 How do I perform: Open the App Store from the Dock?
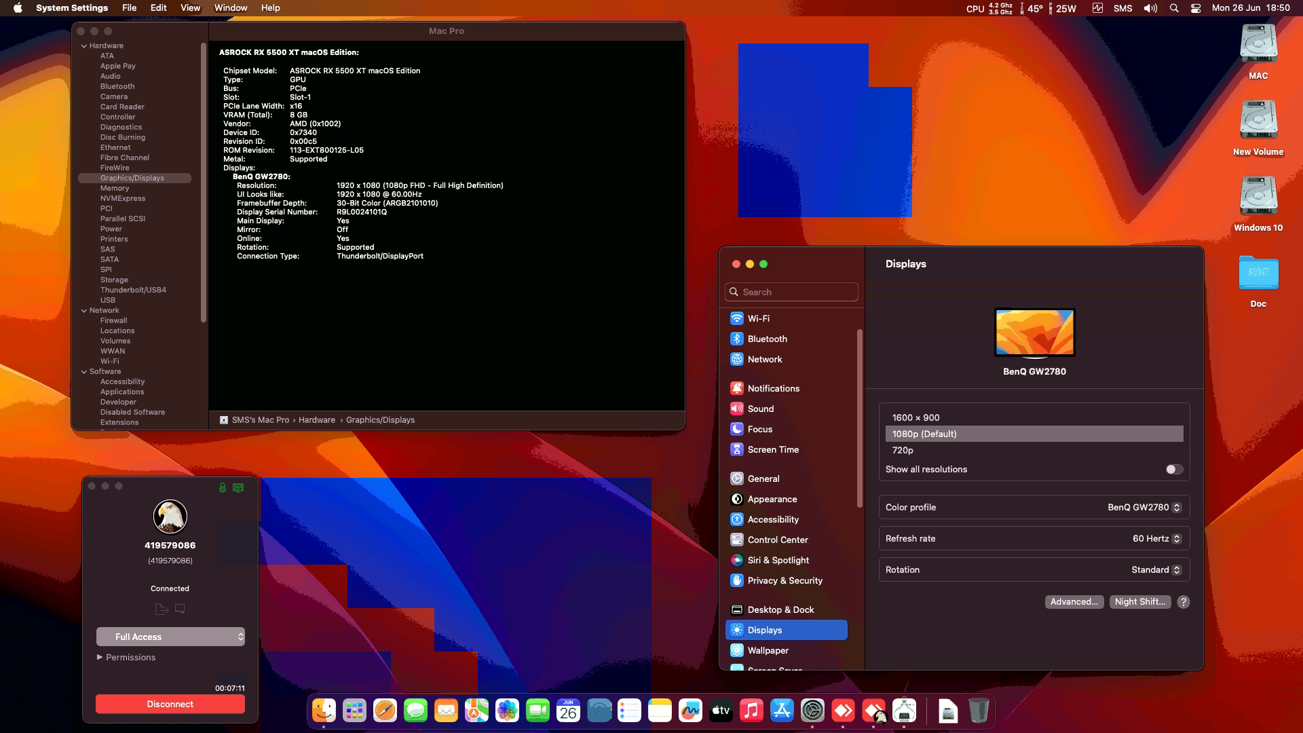782,711
